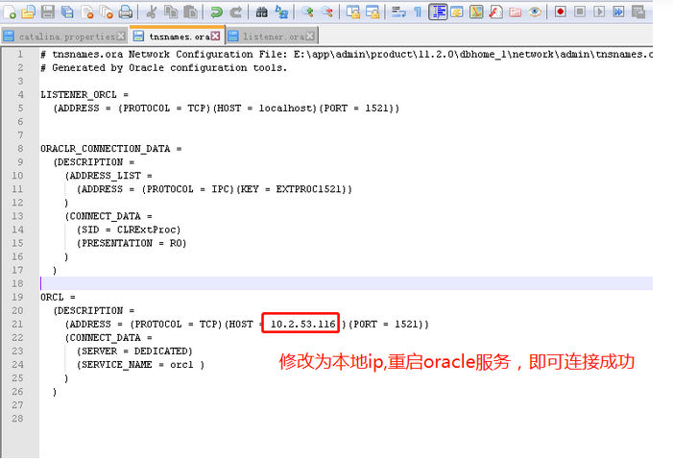
Task: Play back the recorded macro
Action: (599, 12)
